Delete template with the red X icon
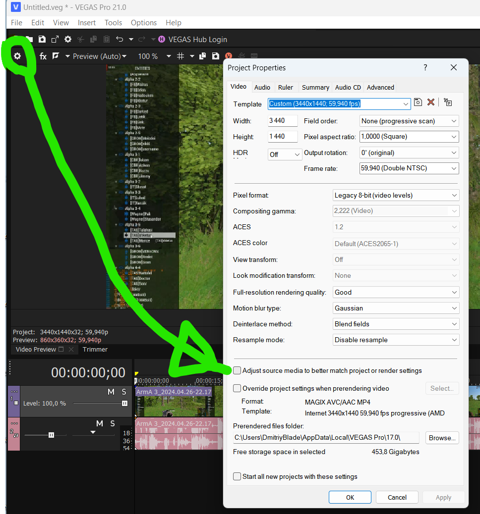 point(431,102)
